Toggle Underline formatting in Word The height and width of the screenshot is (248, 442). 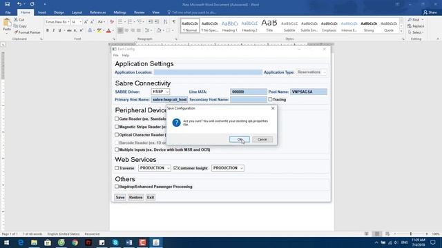[60, 30]
